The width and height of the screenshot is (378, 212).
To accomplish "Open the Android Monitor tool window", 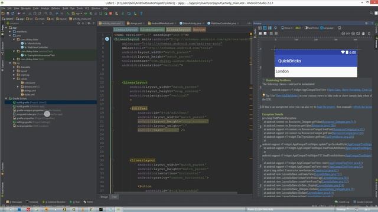I will [x=54, y=202].
